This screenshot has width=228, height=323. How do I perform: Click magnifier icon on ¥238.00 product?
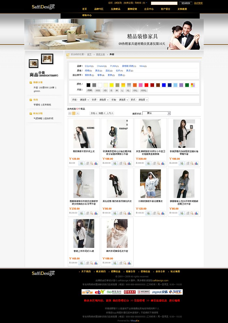click(x=92, y=213)
